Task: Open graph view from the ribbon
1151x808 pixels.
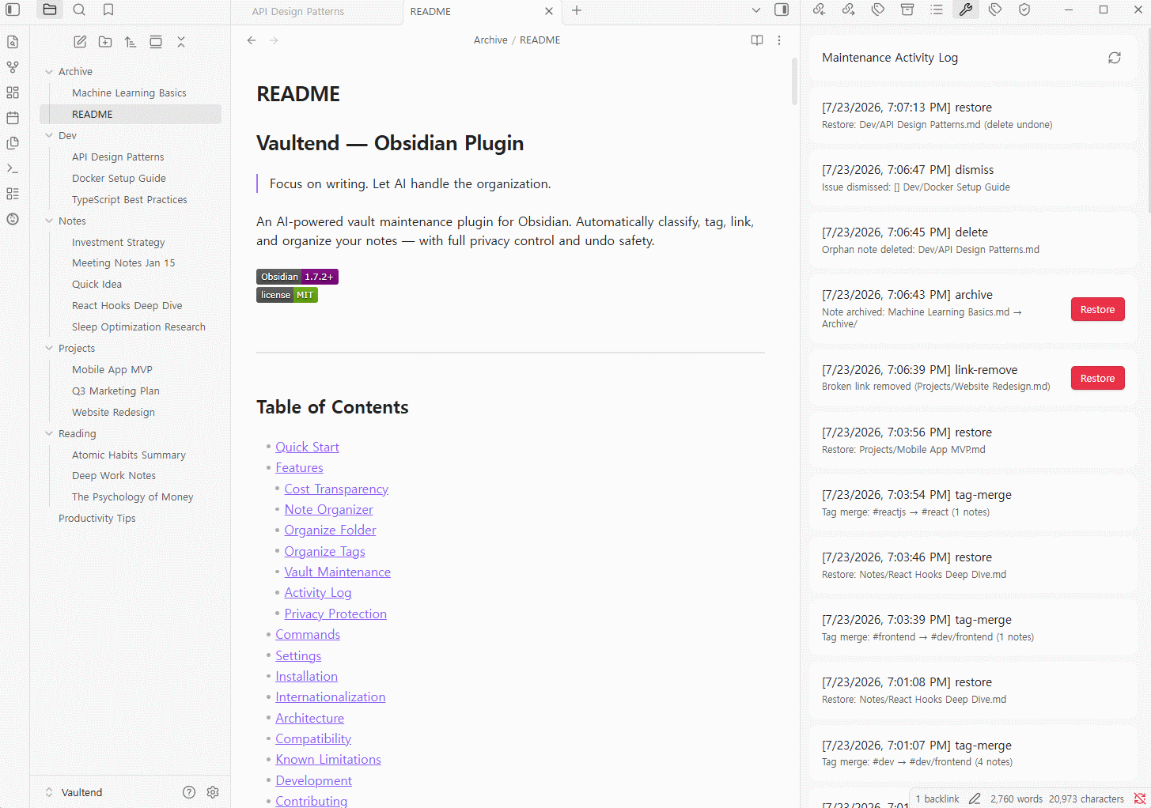Action: coord(13,67)
